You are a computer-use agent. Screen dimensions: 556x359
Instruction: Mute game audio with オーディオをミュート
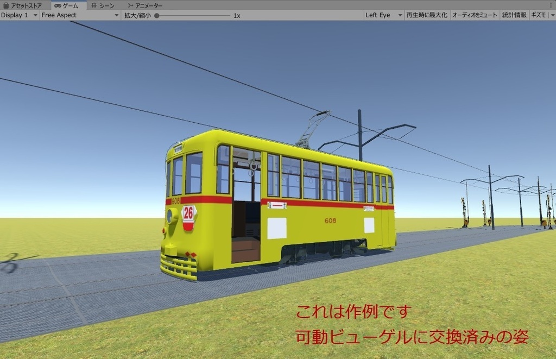click(x=475, y=15)
